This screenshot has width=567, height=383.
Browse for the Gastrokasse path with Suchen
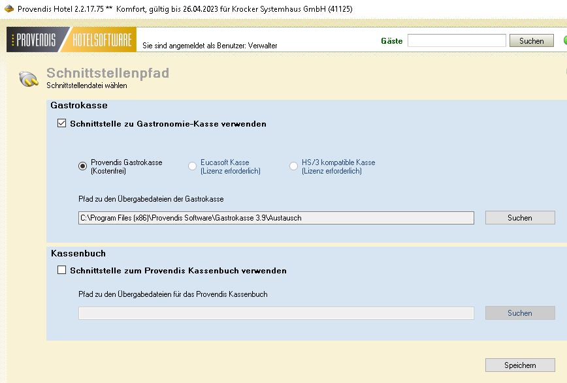tap(519, 218)
